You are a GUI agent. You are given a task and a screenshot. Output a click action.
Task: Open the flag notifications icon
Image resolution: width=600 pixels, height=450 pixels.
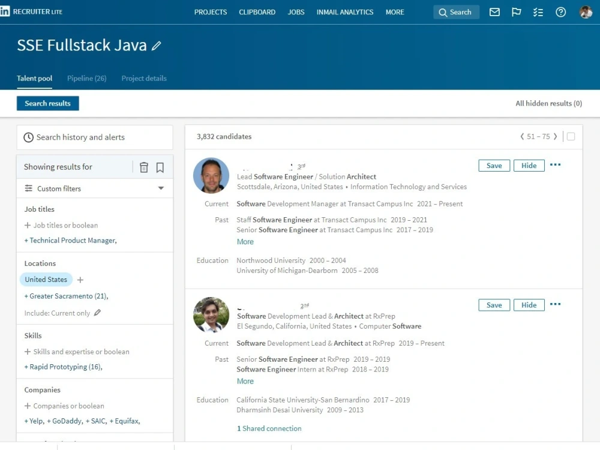516,12
